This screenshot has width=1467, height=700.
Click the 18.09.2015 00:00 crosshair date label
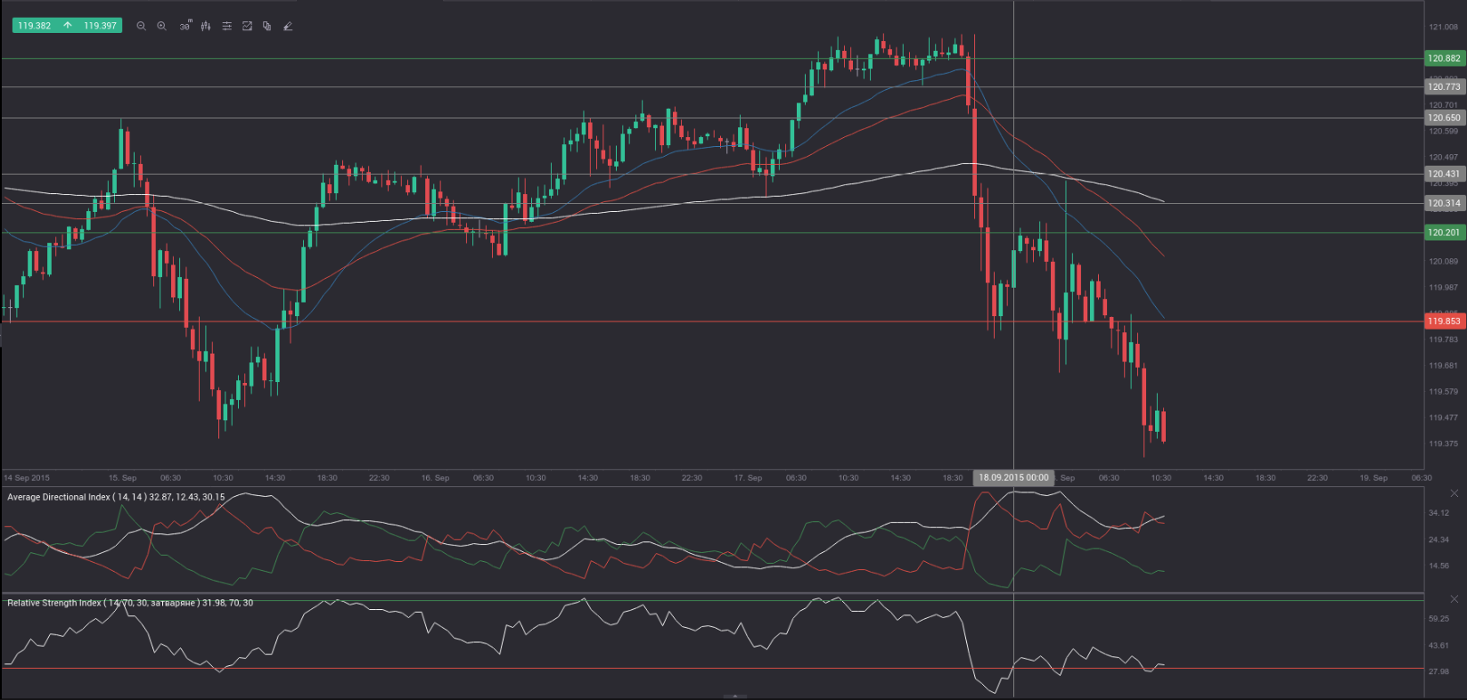tap(1013, 478)
